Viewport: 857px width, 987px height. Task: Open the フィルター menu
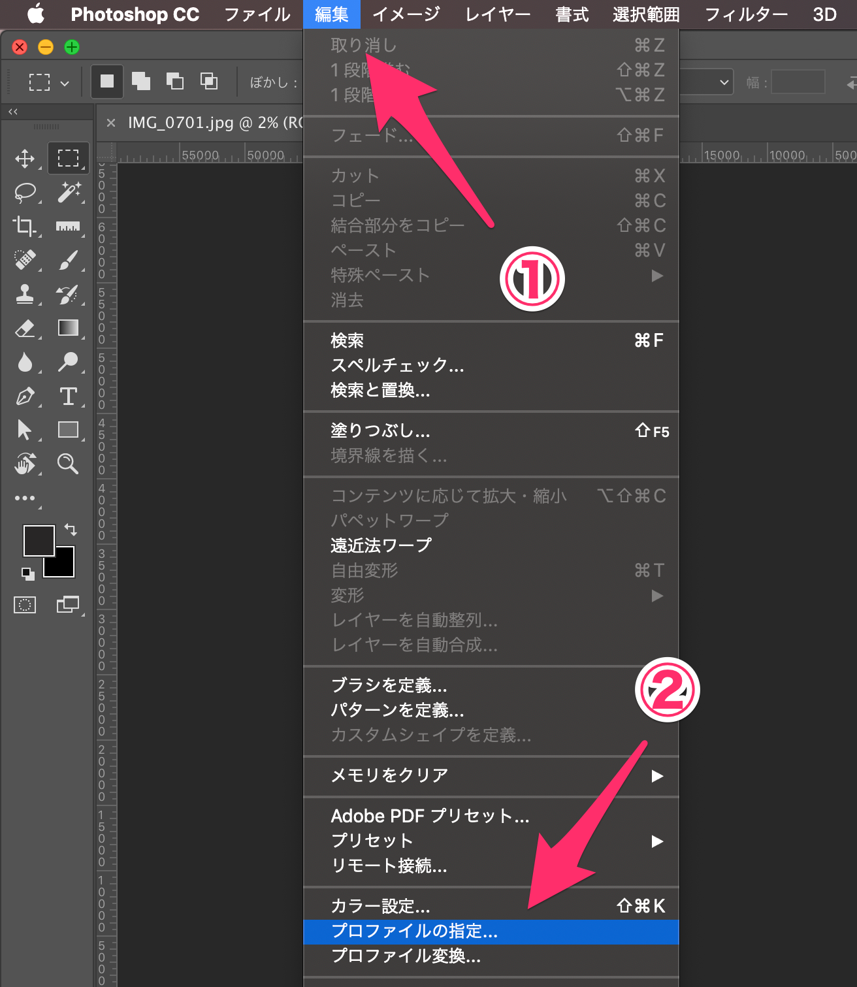746,14
